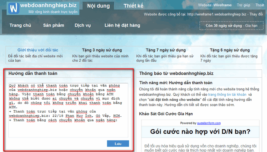267x152 pixels.
Task: Follow the trang thông tin tài khoản link
Action: coord(227,94)
